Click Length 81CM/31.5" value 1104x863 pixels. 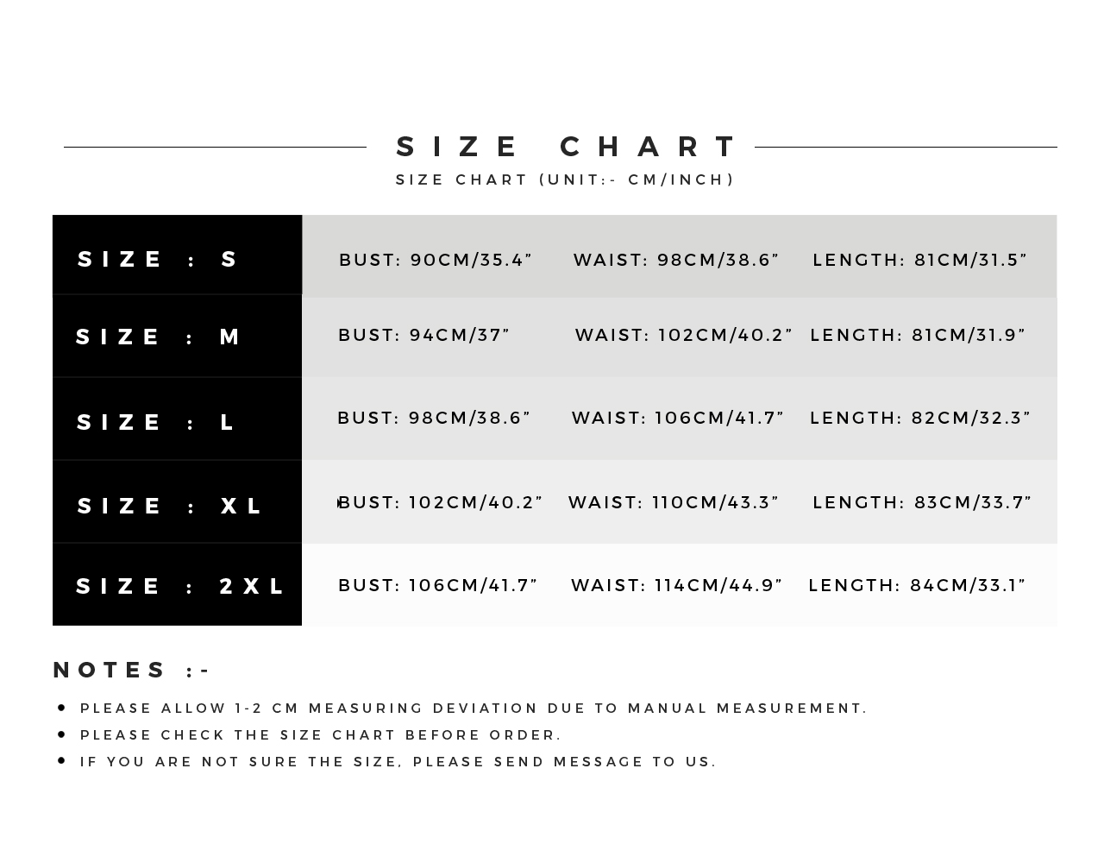click(920, 260)
